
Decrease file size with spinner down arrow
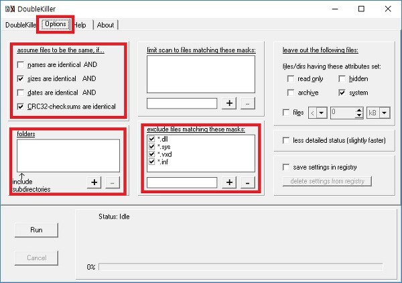(359, 115)
